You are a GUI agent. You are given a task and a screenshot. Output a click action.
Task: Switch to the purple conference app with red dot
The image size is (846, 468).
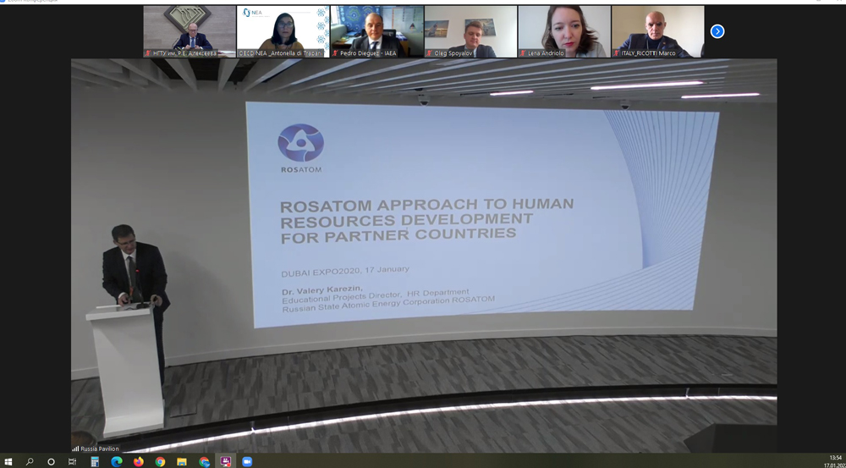tap(226, 461)
